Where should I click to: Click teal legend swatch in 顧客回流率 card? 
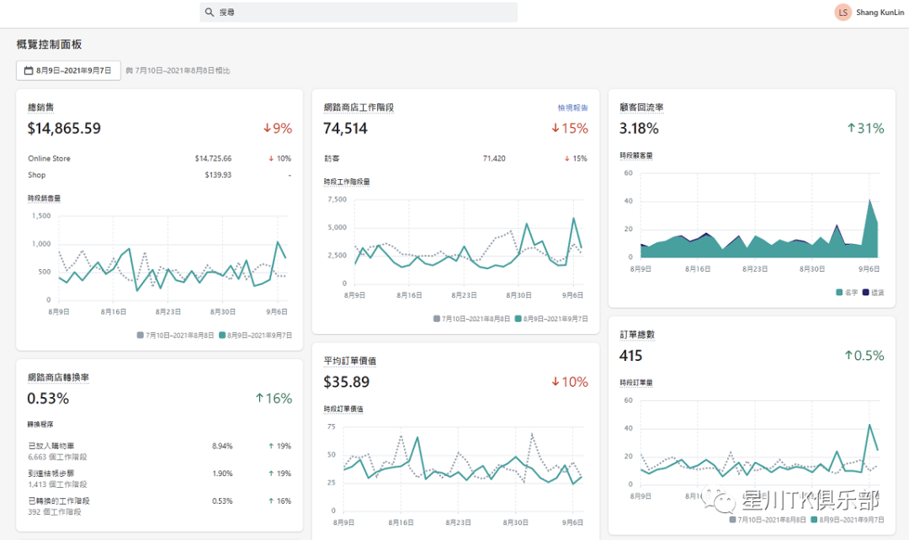click(839, 292)
